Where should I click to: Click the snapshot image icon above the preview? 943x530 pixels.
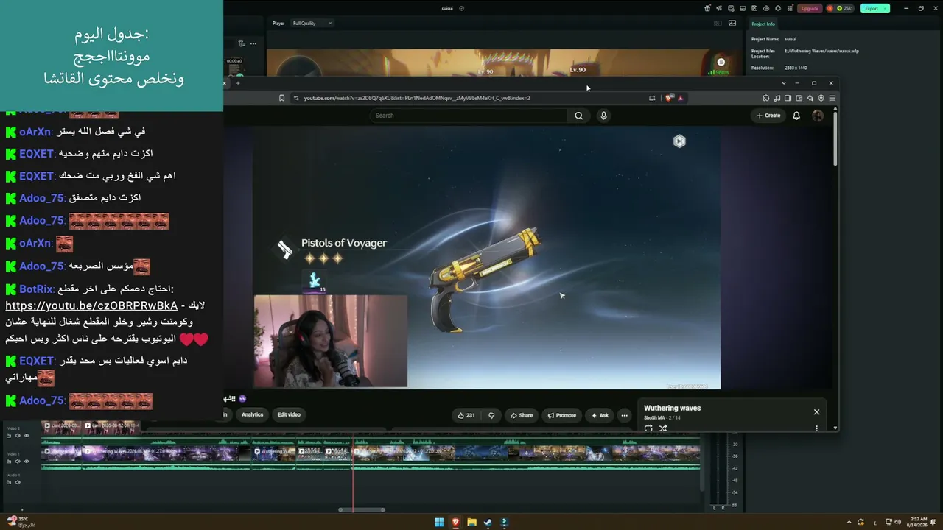click(x=732, y=23)
